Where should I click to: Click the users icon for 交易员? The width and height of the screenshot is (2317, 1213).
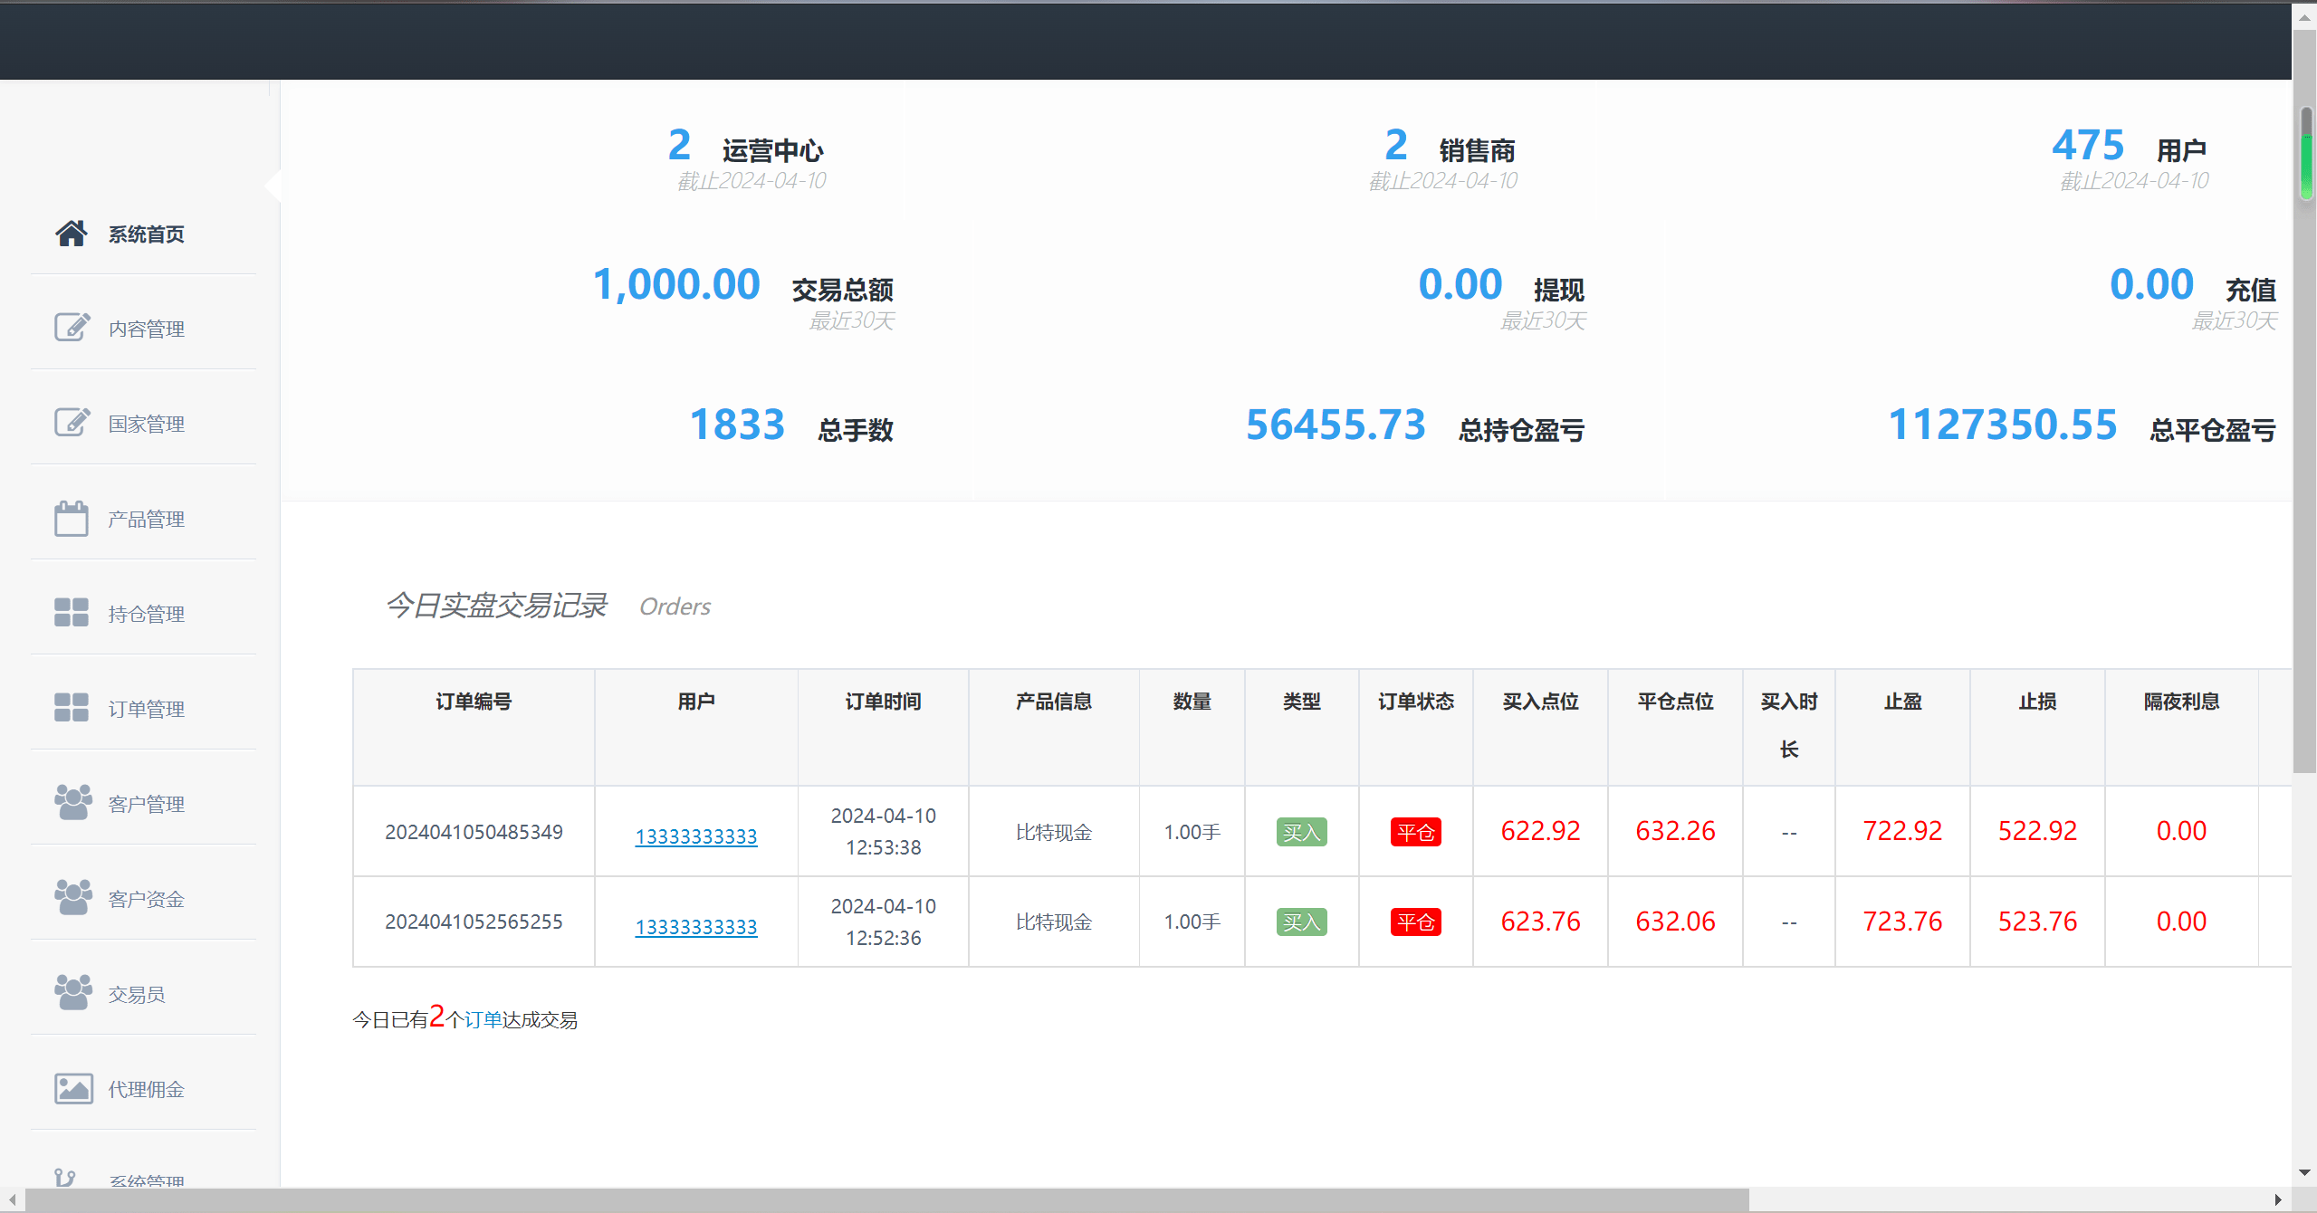[72, 993]
